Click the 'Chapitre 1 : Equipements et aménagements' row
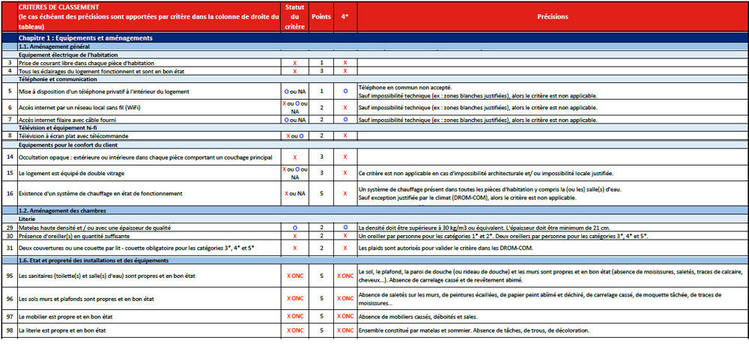Screen dimensions: 749x346 [86, 37]
